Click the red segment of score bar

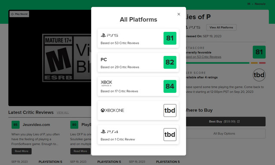click(263, 63)
